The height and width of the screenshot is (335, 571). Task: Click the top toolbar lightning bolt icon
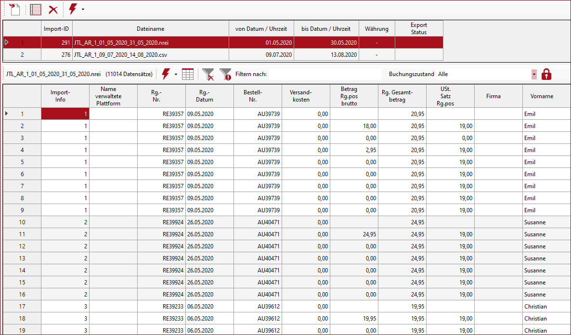[73, 9]
